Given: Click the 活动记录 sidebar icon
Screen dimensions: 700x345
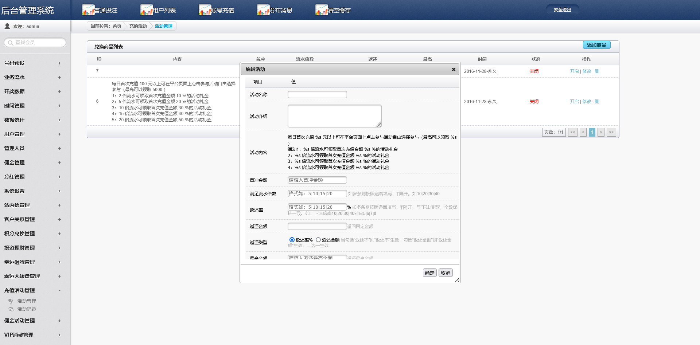Looking at the screenshot, I should [x=11, y=309].
